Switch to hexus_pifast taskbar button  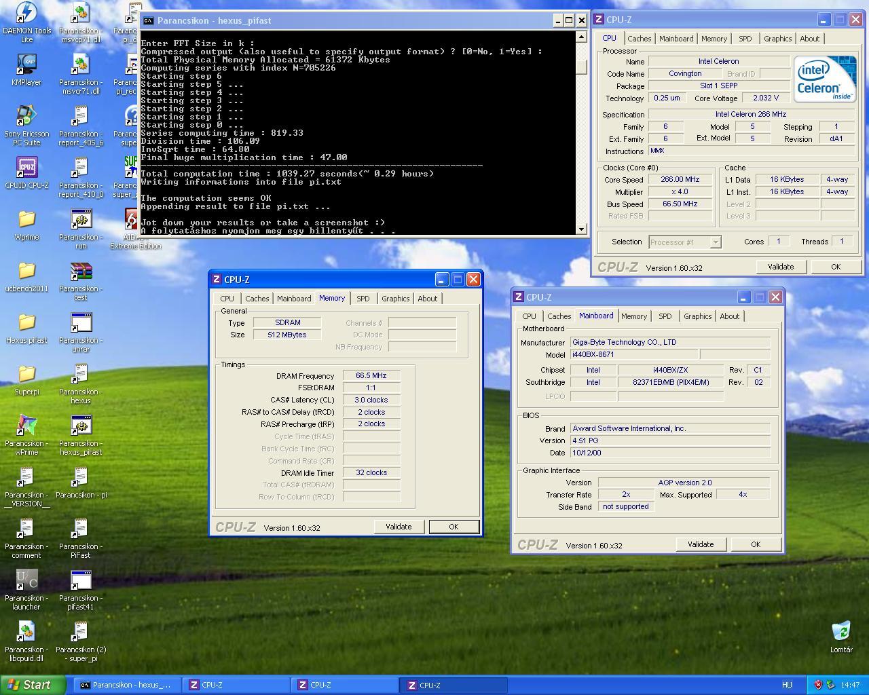tap(127, 685)
